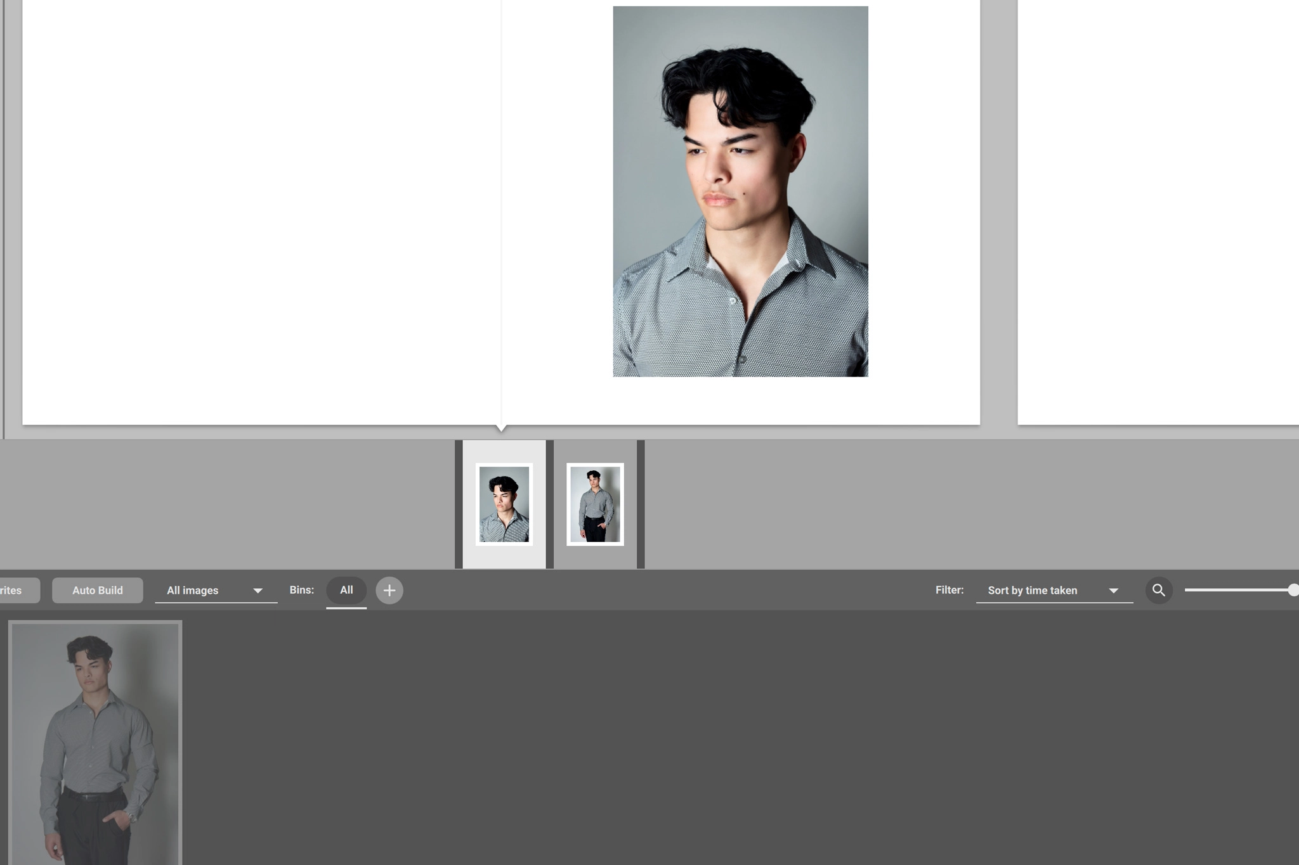Select the full-body portrait page thumbnail
This screenshot has width=1299, height=865.
pyautogui.click(x=595, y=504)
